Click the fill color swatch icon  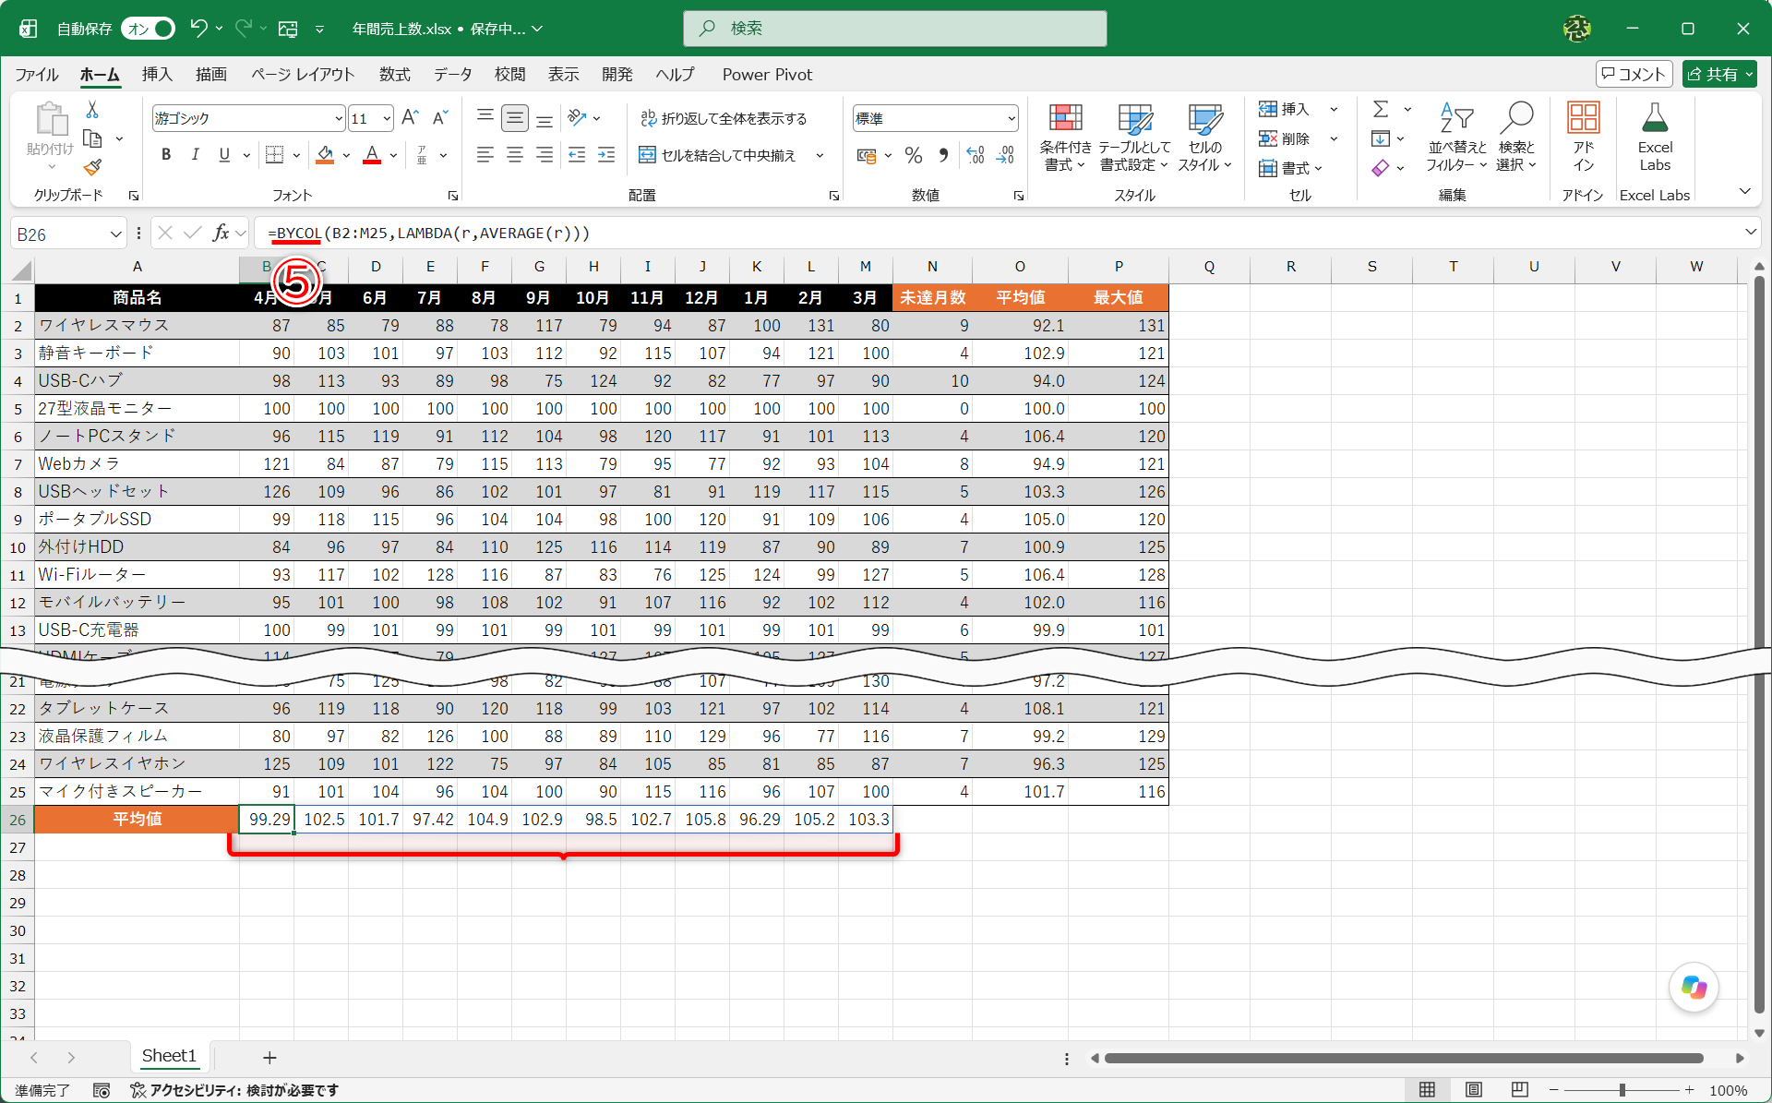tap(325, 155)
